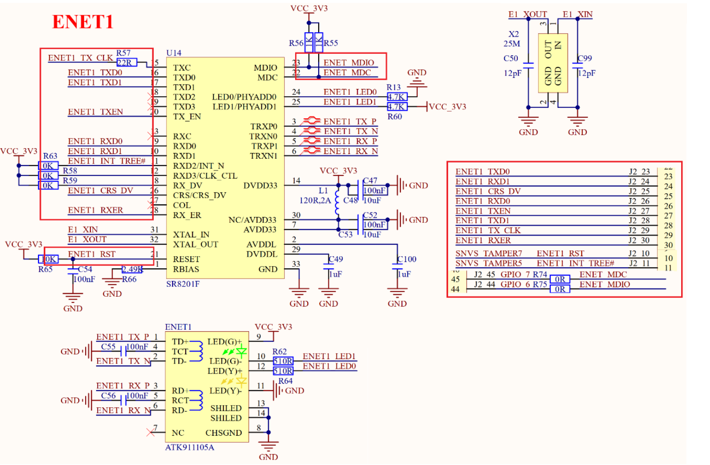The image size is (710, 465).
Task: Select the ENET1_TX_CLK net label beside R57
Action: pos(81,58)
